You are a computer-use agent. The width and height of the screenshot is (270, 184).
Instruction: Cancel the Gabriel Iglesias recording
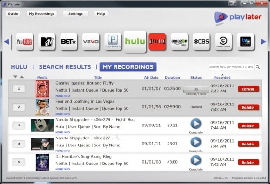click(x=249, y=89)
